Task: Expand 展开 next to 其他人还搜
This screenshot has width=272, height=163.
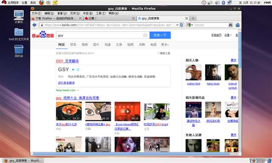Action: click(233, 135)
